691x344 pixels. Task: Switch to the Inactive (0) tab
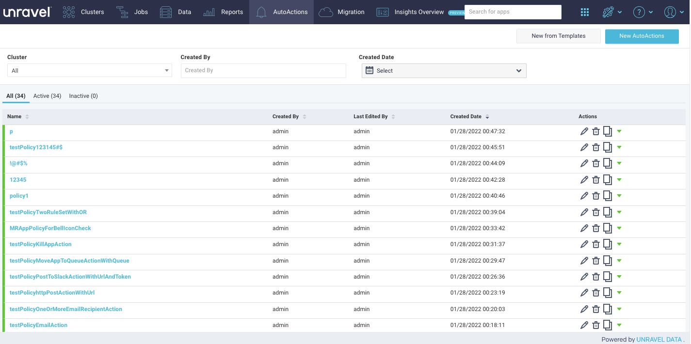(83, 96)
